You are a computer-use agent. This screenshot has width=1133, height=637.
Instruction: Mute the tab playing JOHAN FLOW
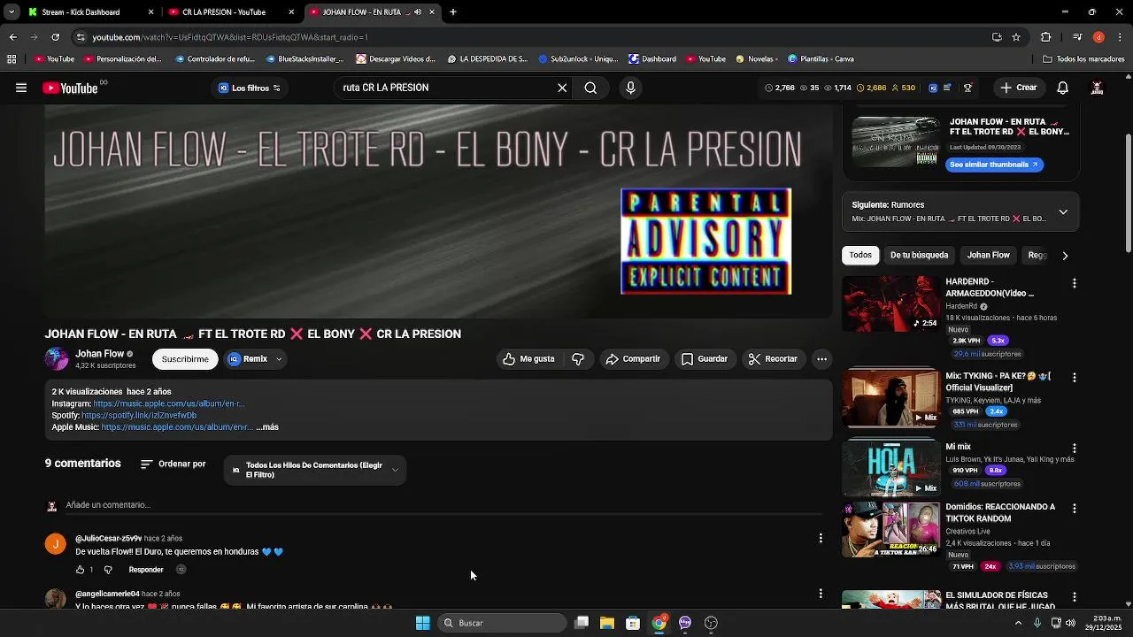(418, 12)
